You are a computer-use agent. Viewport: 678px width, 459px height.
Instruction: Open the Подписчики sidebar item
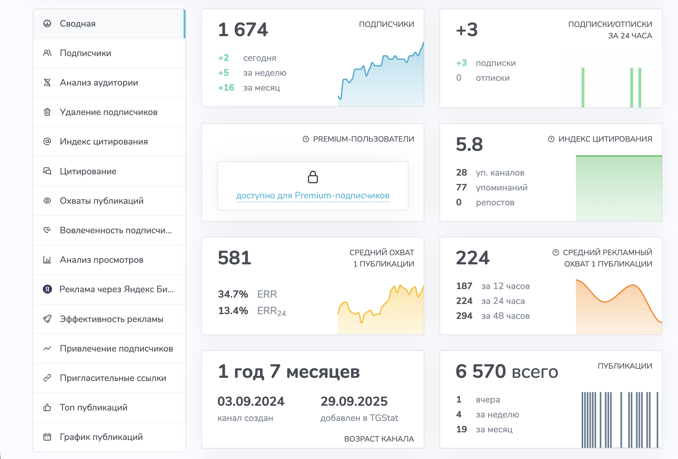85,53
